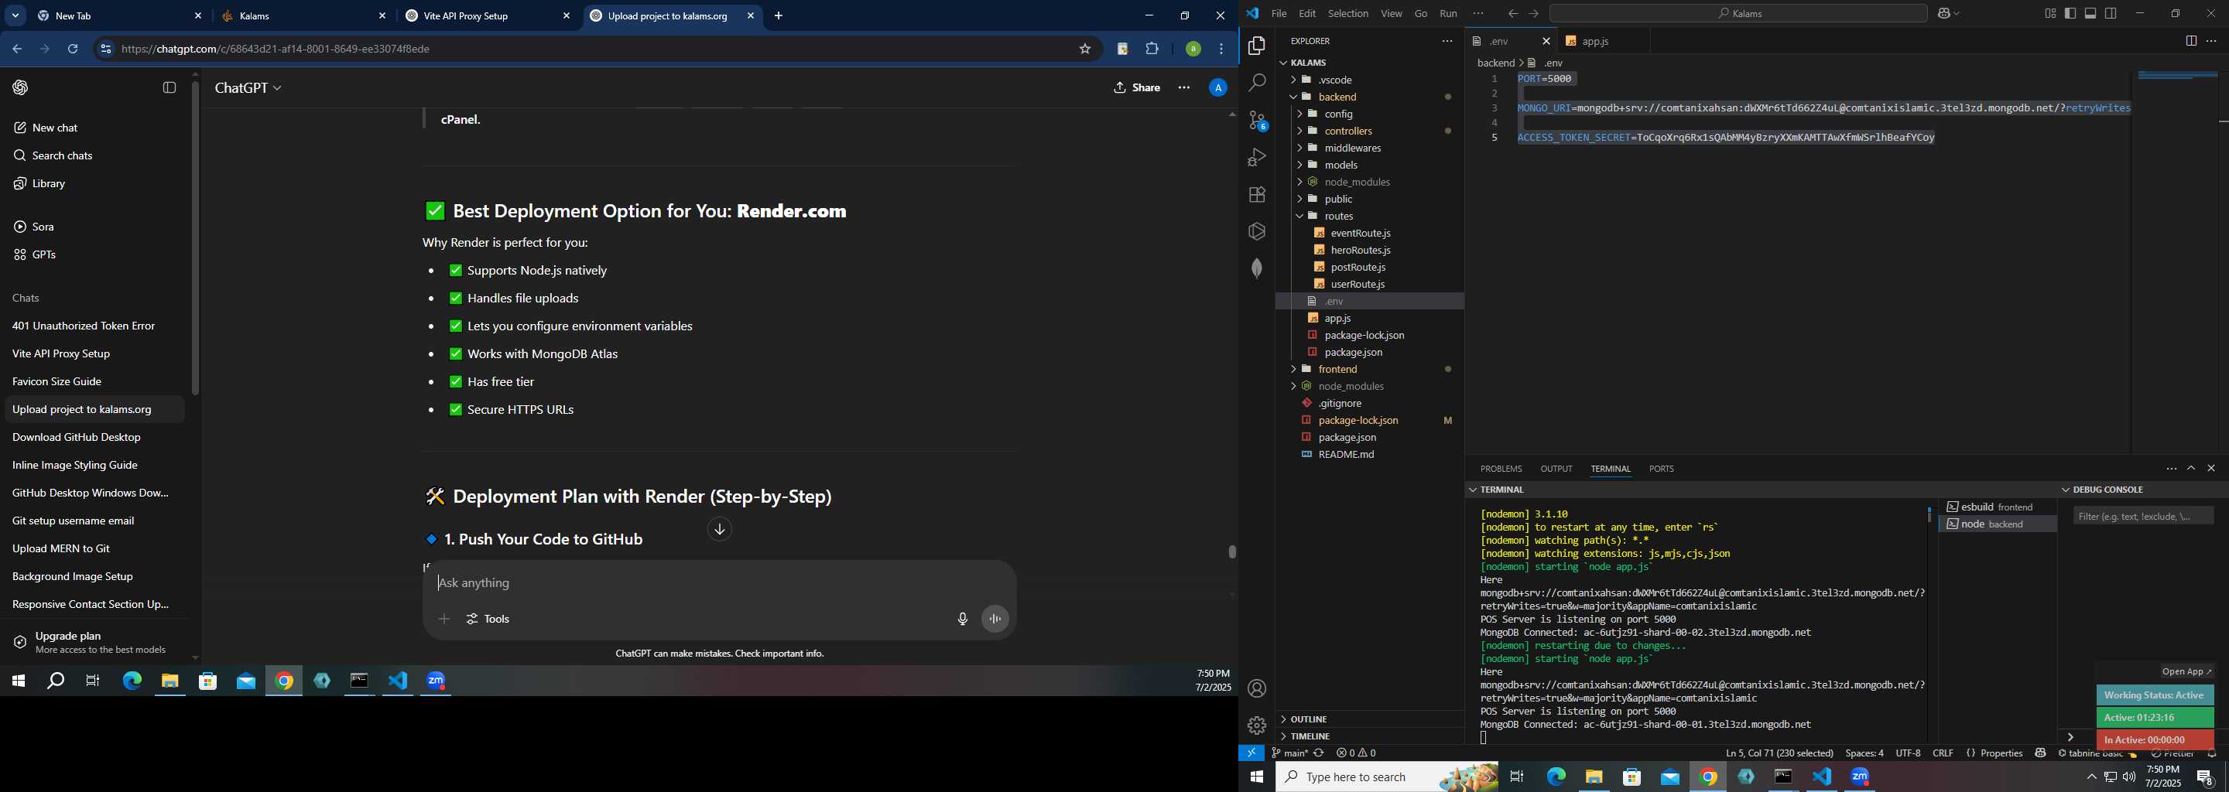Open ChatGPT conversation options three-dot menu
The height and width of the screenshot is (792, 2229).
tap(1183, 87)
